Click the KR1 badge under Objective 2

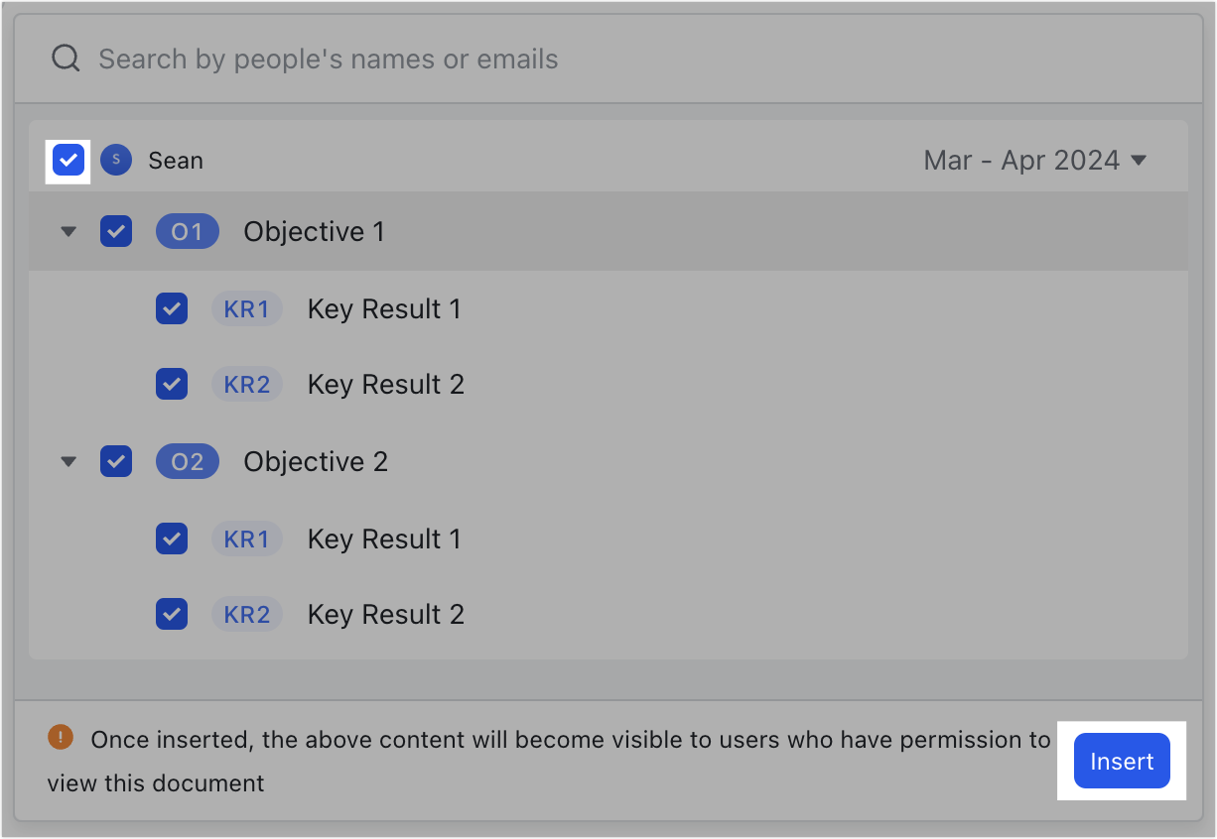pos(246,539)
